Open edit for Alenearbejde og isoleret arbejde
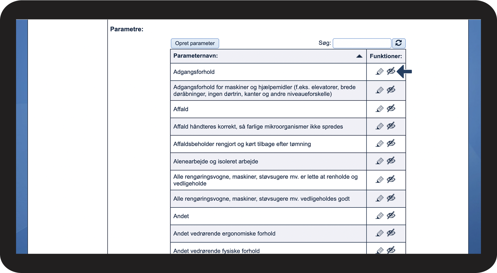 [379, 161]
